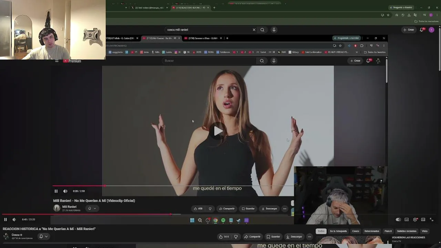Select the De tu búsqueda chip
Image resolution: width=441 pixels, height=248 pixels.
pos(338,231)
